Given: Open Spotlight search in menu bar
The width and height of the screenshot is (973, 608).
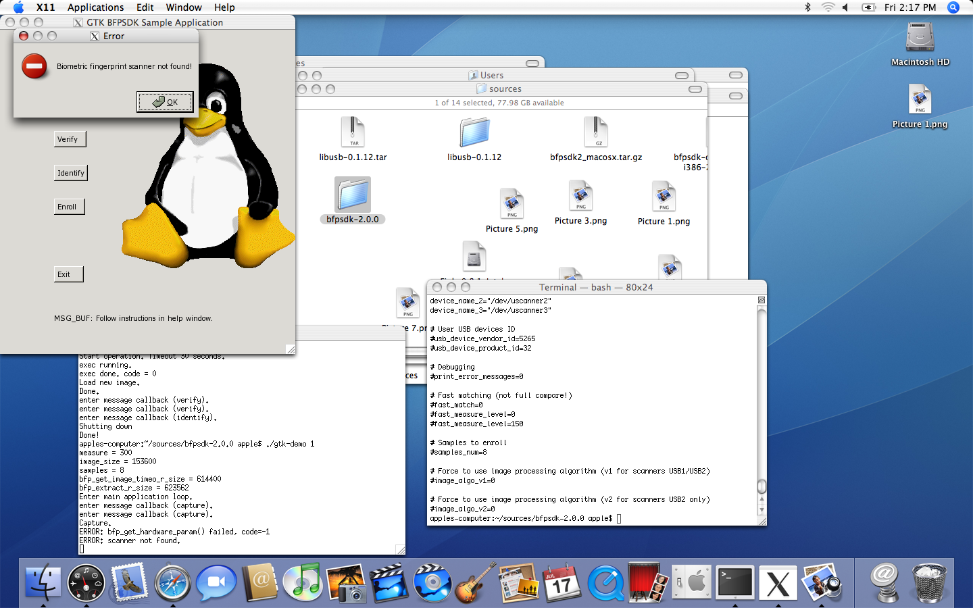Looking at the screenshot, I should coord(953,7).
